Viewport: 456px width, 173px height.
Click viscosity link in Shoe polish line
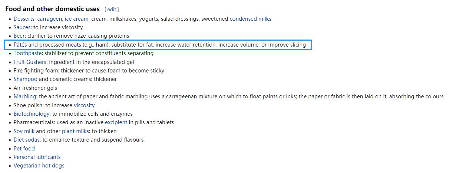[84, 105]
